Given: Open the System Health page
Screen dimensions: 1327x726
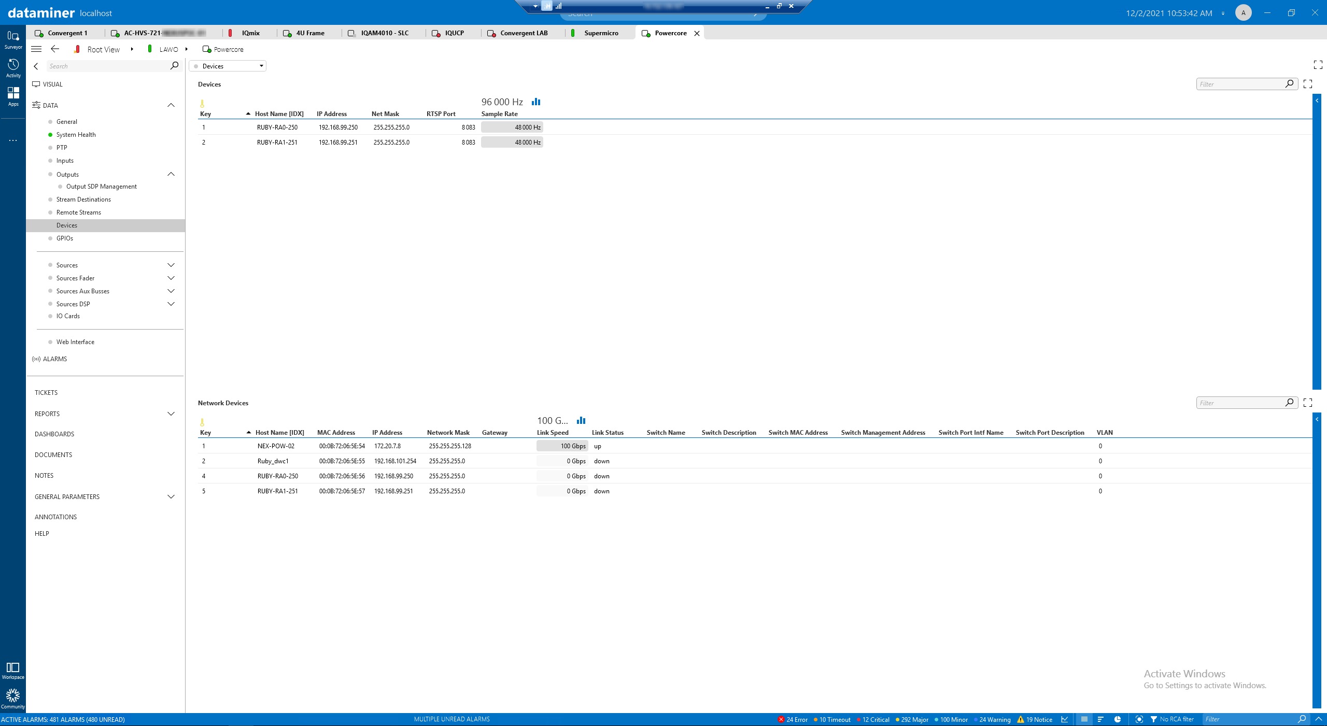Looking at the screenshot, I should click(x=76, y=135).
